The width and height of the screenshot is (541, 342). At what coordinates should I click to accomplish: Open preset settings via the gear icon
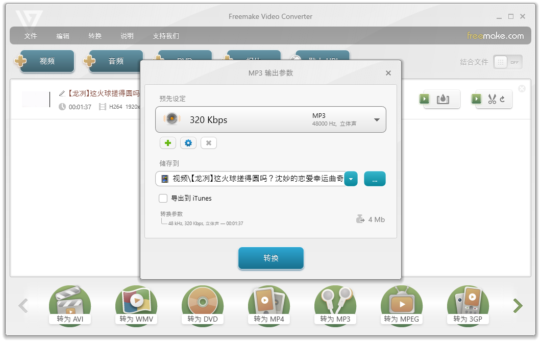point(188,143)
